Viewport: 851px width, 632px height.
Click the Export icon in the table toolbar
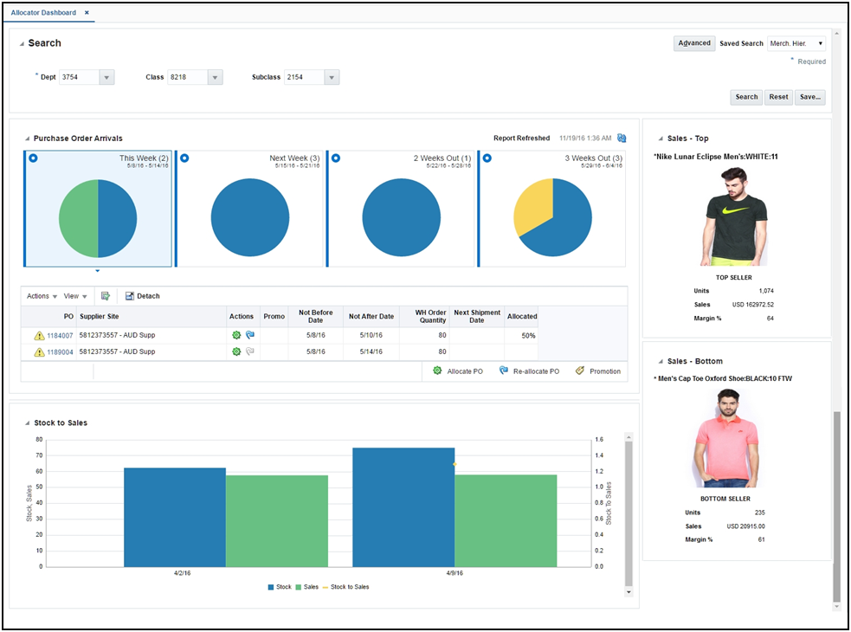pyautogui.click(x=105, y=296)
